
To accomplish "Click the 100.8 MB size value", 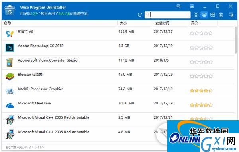I will coord(126,103).
